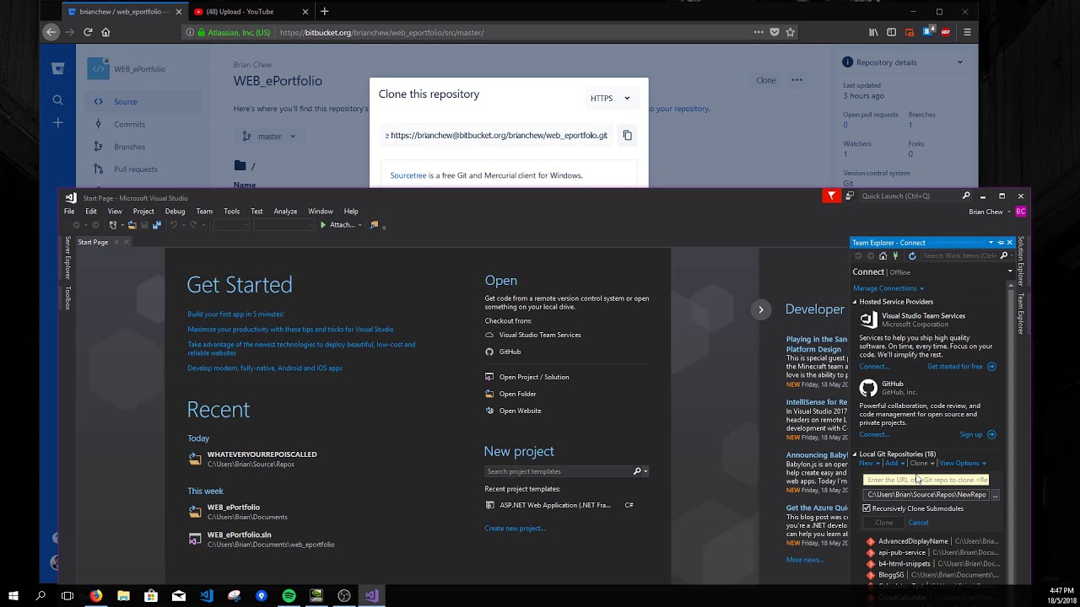Open the Bitbucket more actions ellipsis

pos(796,80)
